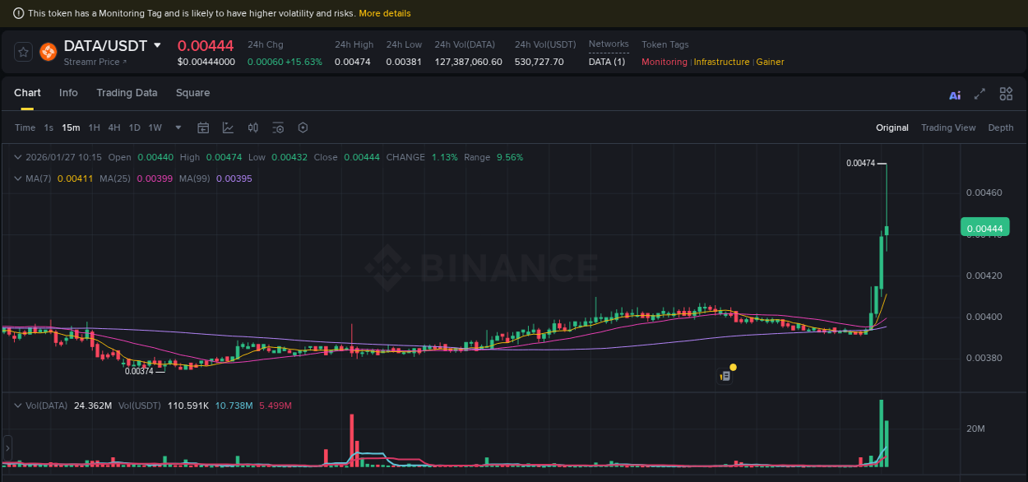Image resolution: width=1028 pixels, height=482 pixels.
Task: Click the green 0.00444 price tag on axis
Action: 984,227
